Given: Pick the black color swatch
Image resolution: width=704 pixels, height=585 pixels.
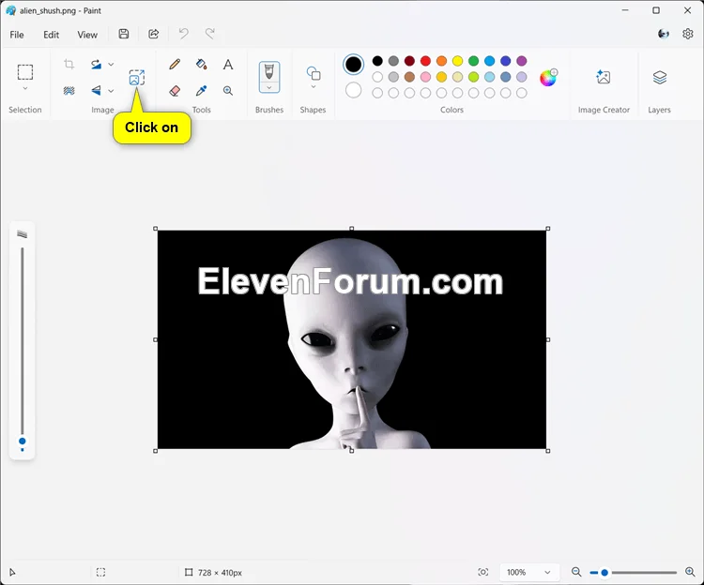Looking at the screenshot, I should (377, 61).
